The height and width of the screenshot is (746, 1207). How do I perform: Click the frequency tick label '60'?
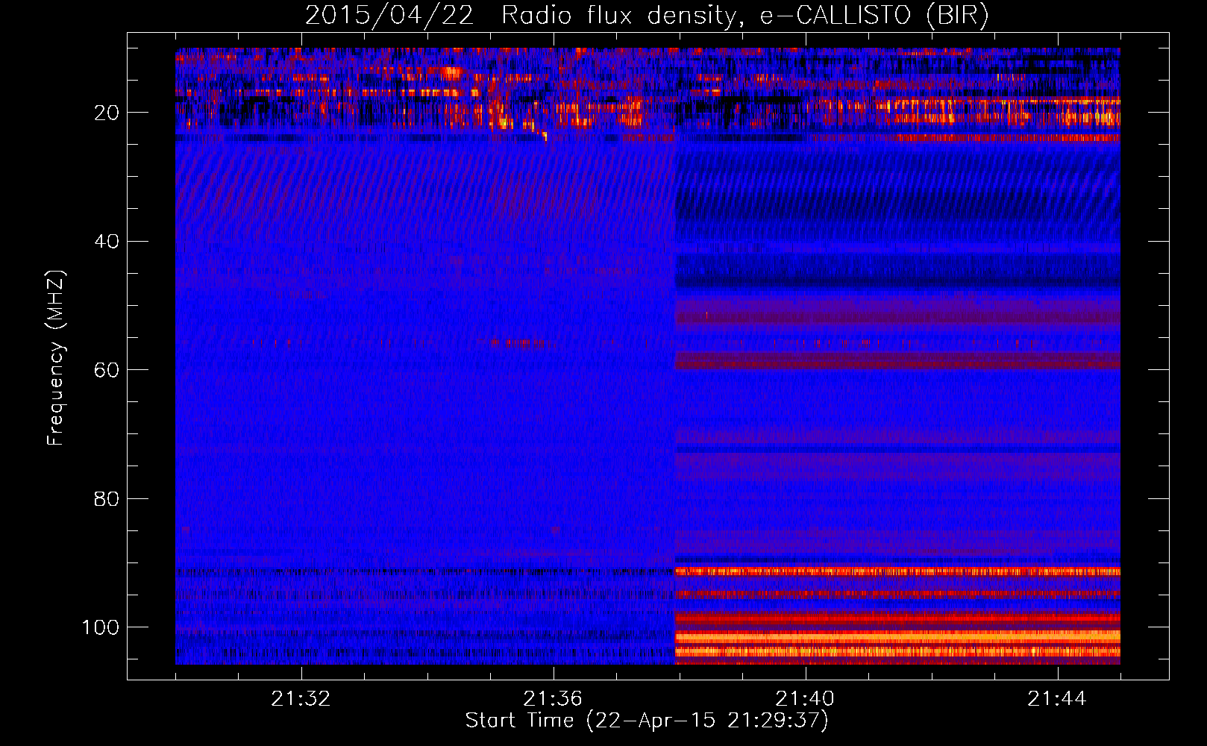pyautogui.click(x=107, y=370)
